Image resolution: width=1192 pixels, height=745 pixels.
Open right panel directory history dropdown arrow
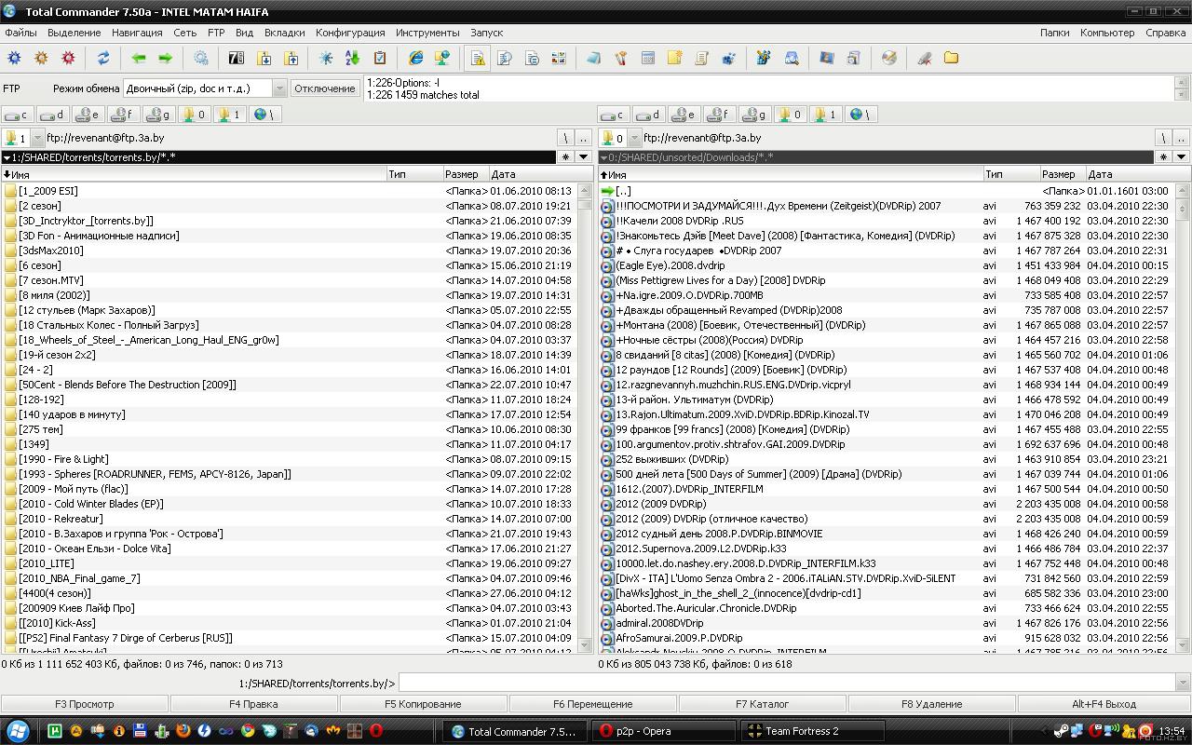click(x=1181, y=157)
